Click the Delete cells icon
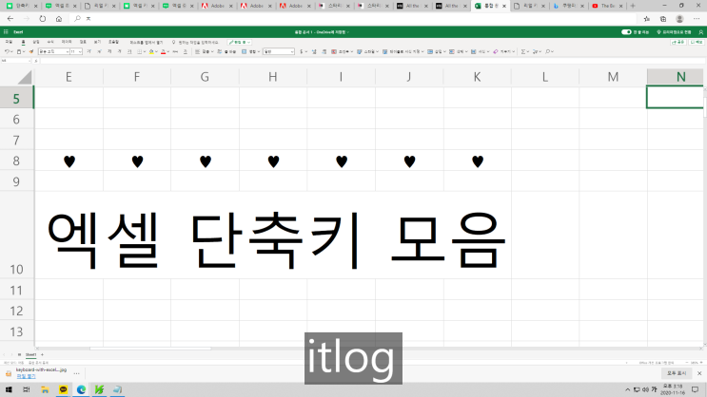 (451, 52)
